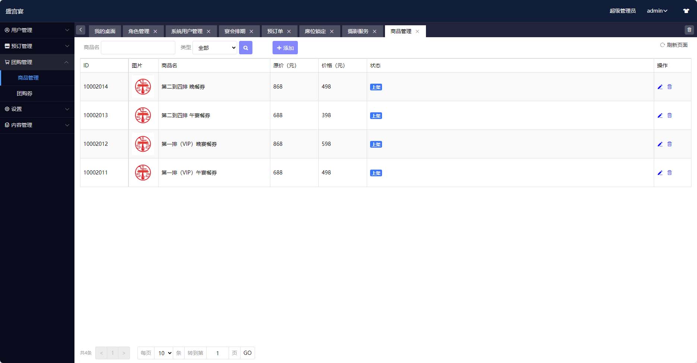Click the 添加 button

click(x=285, y=48)
